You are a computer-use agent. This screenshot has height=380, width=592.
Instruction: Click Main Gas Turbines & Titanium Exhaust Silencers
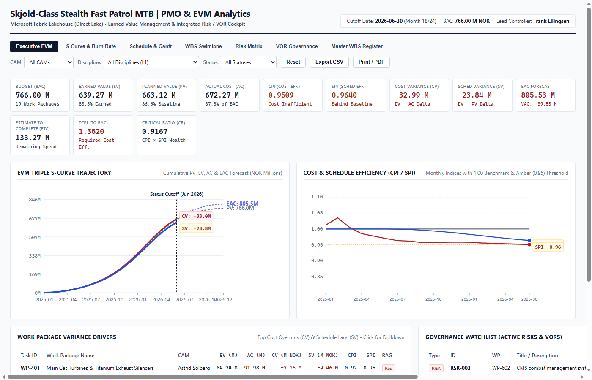100,368
